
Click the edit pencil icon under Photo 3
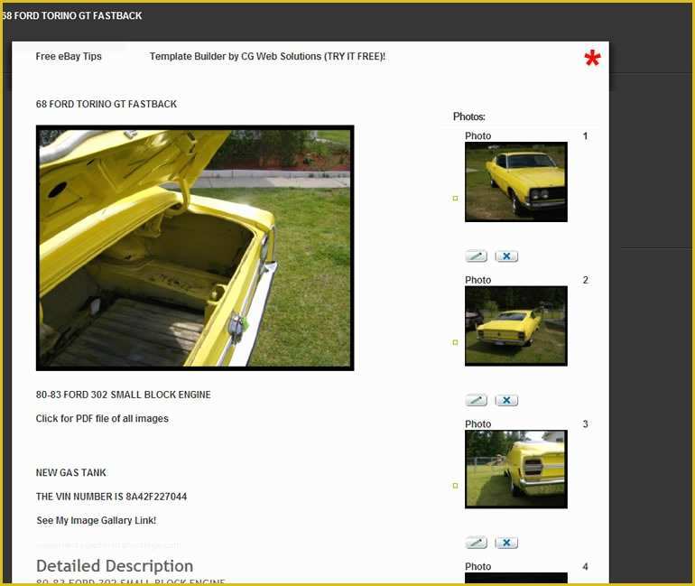tap(476, 542)
